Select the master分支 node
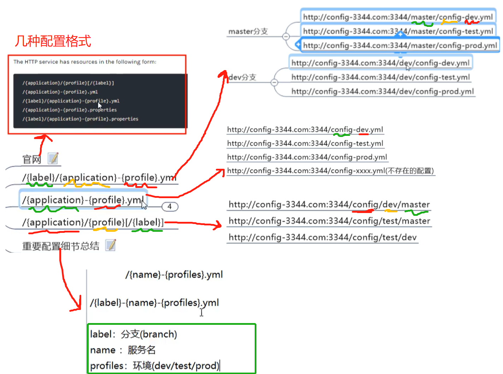The width and height of the screenshot is (503, 374). tap(248, 31)
